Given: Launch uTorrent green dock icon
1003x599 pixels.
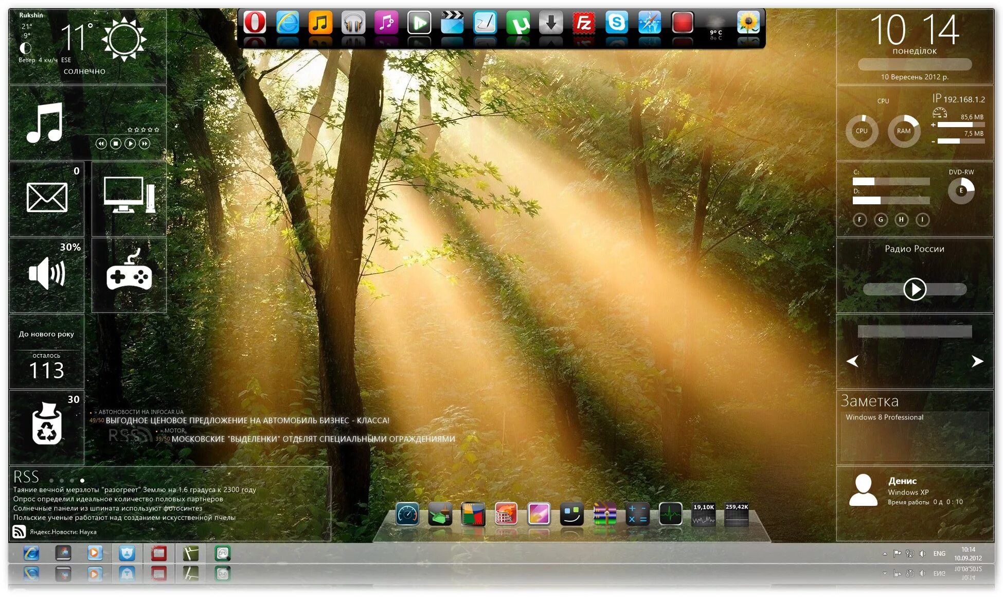Looking at the screenshot, I should pos(518,23).
